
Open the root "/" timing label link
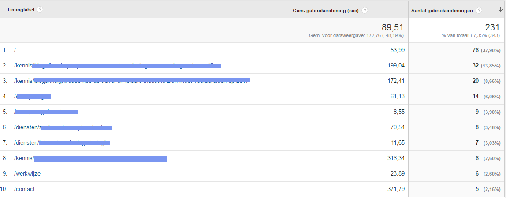(x=15, y=50)
